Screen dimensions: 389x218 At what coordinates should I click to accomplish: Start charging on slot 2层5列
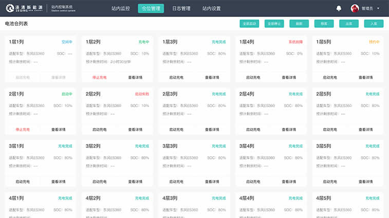(330, 130)
